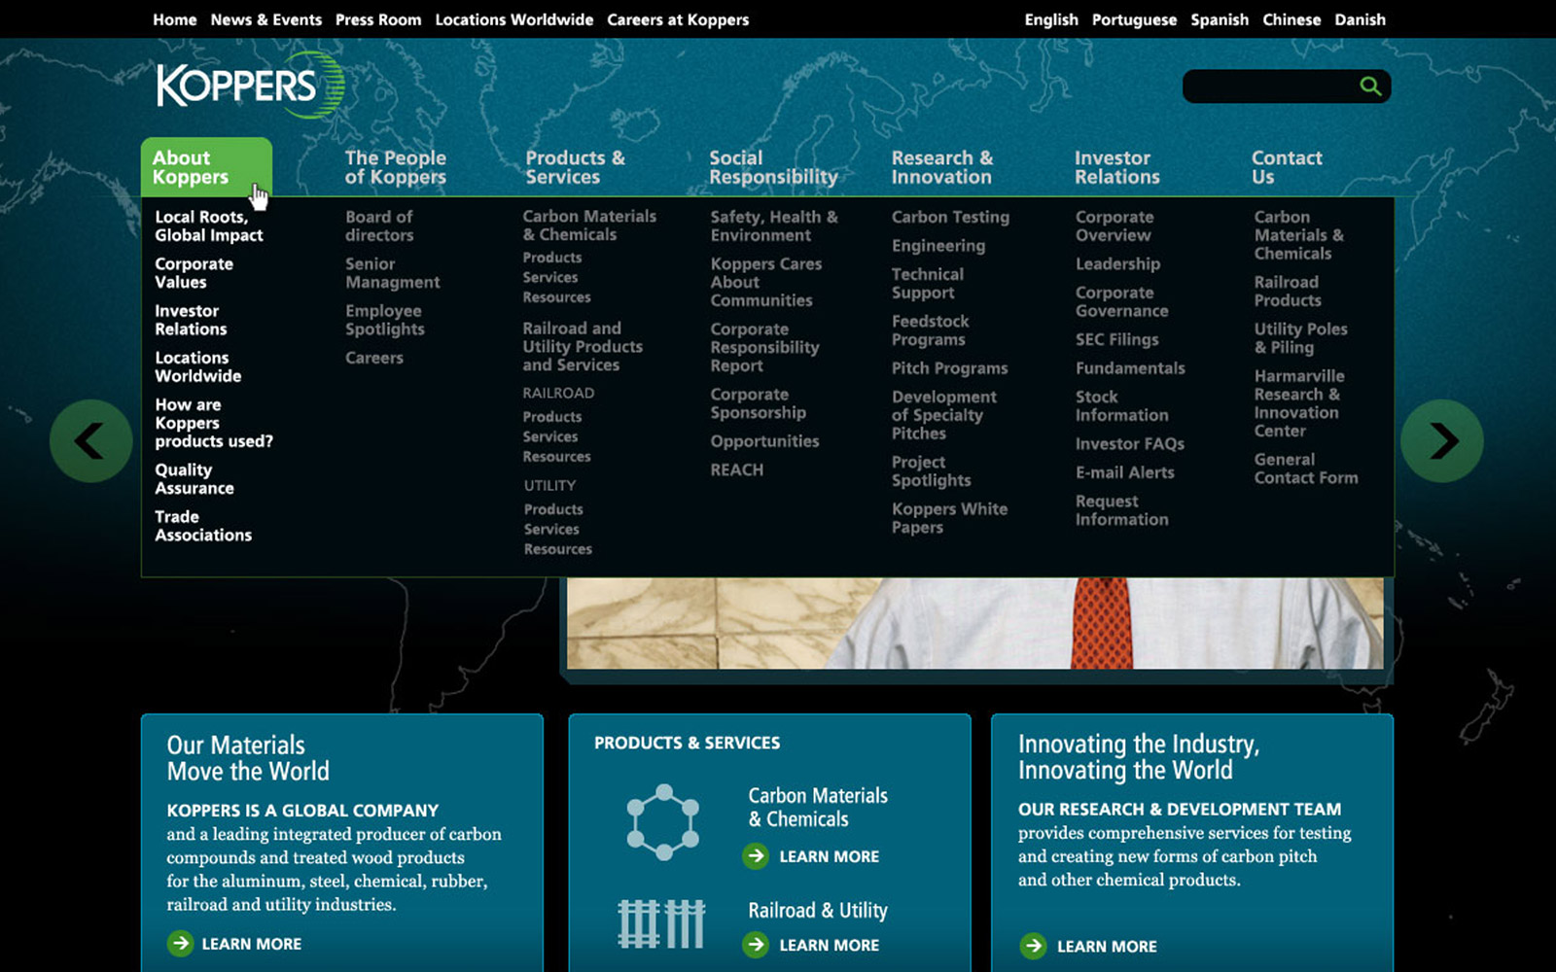The height and width of the screenshot is (972, 1556).
Task: Open Pitch Programs link
Action: tap(949, 368)
